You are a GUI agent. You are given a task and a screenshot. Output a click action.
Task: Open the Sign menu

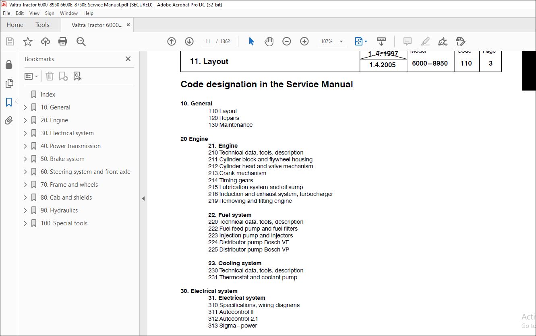(50, 13)
